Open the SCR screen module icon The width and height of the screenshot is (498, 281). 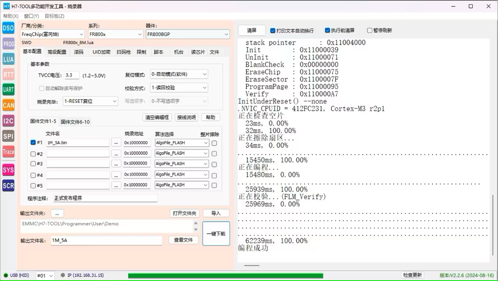(x=8, y=186)
